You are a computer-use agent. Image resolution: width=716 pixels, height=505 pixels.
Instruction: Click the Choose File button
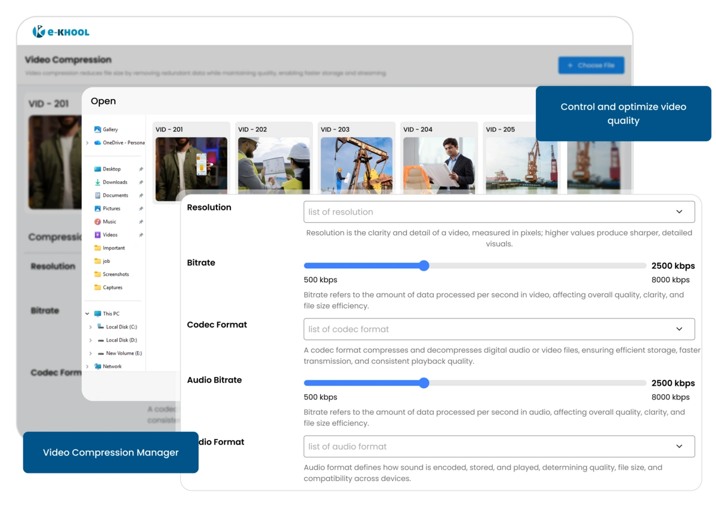tap(591, 65)
